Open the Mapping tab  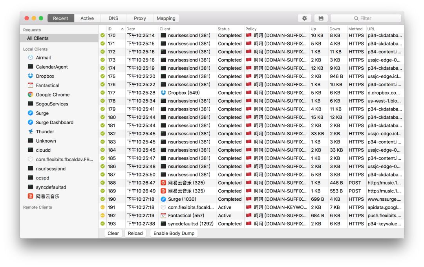click(x=166, y=18)
